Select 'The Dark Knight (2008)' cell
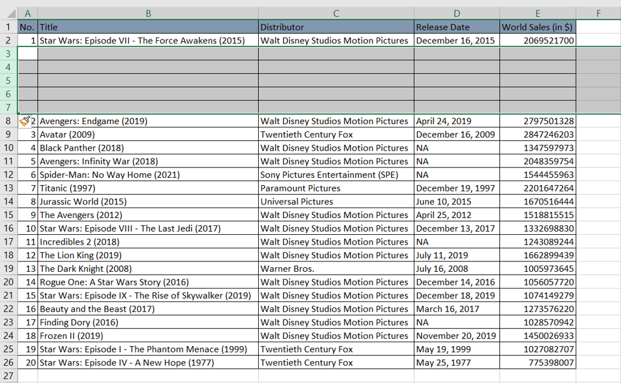The image size is (621, 383). (x=148, y=268)
